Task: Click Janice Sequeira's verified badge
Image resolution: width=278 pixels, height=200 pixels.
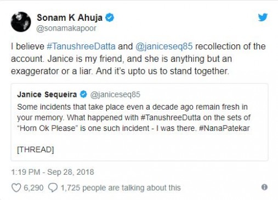Action: coord(83,94)
